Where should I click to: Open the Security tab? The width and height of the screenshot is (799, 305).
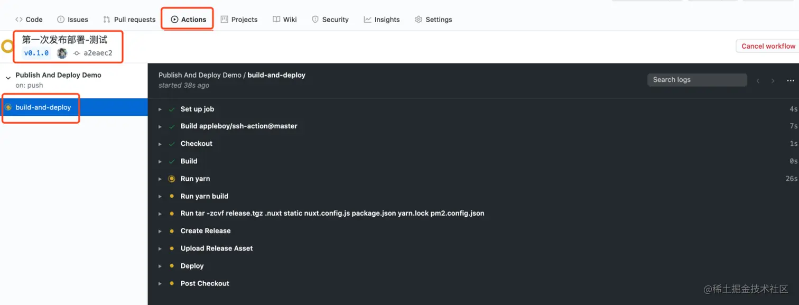[330, 20]
